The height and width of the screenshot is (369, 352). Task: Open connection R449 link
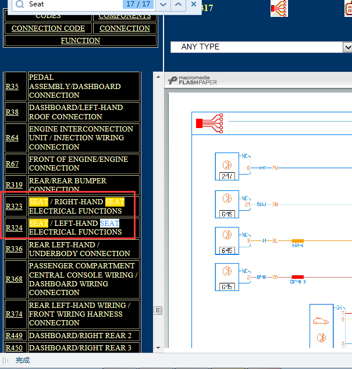point(14,335)
